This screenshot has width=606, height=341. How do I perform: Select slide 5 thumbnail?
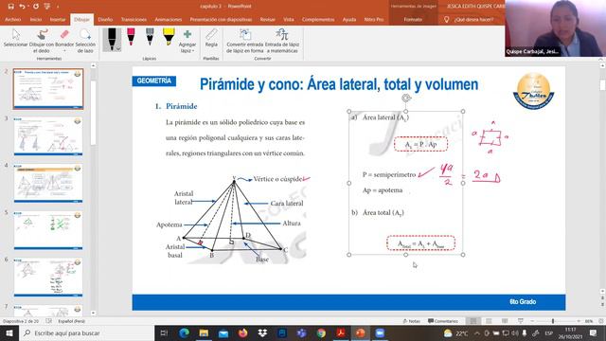[48, 230]
